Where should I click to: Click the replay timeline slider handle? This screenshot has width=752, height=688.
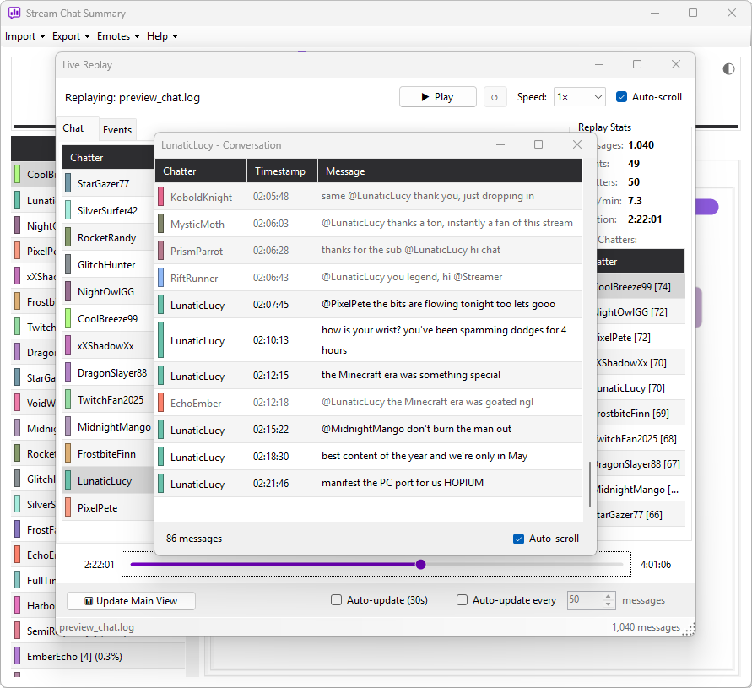[420, 565]
